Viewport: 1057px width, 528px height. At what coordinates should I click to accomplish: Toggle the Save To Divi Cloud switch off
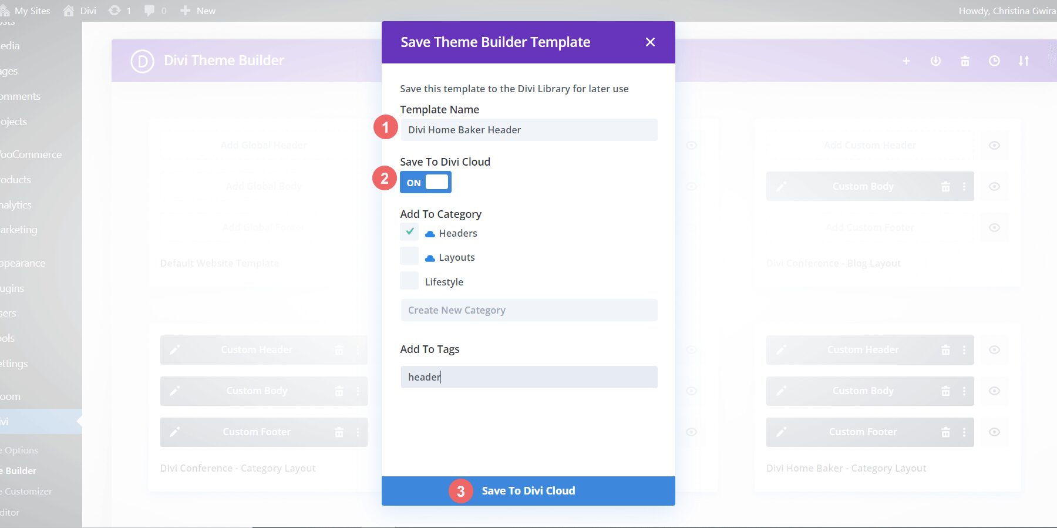[x=426, y=182]
